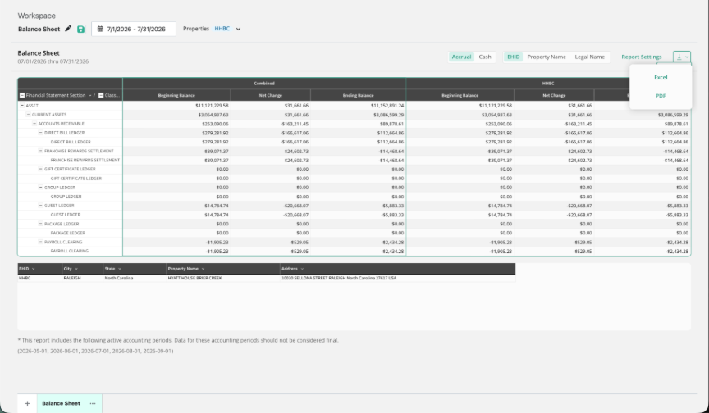The image size is (709, 413).
Task: Open the EHID column filter arrow
Action: 33,269
